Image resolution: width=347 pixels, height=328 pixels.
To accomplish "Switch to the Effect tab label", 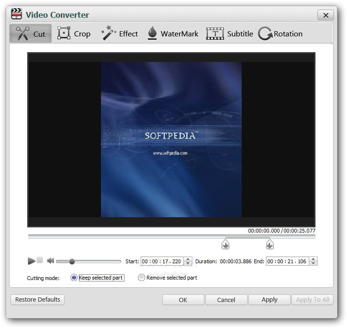I will (128, 34).
